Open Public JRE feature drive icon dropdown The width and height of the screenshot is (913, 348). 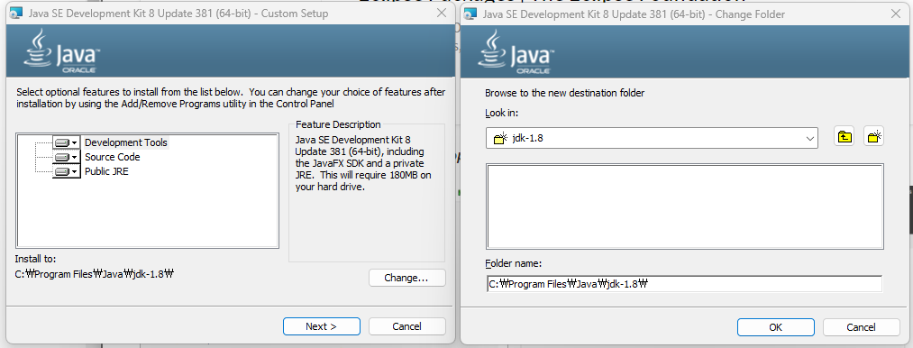pyautogui.click(x=67, y=171)
